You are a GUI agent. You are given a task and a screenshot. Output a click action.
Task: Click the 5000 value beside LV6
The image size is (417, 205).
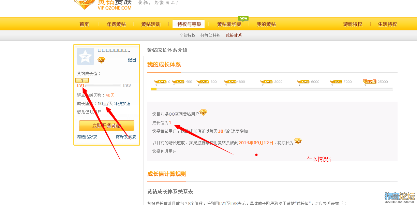click(315, 82)
